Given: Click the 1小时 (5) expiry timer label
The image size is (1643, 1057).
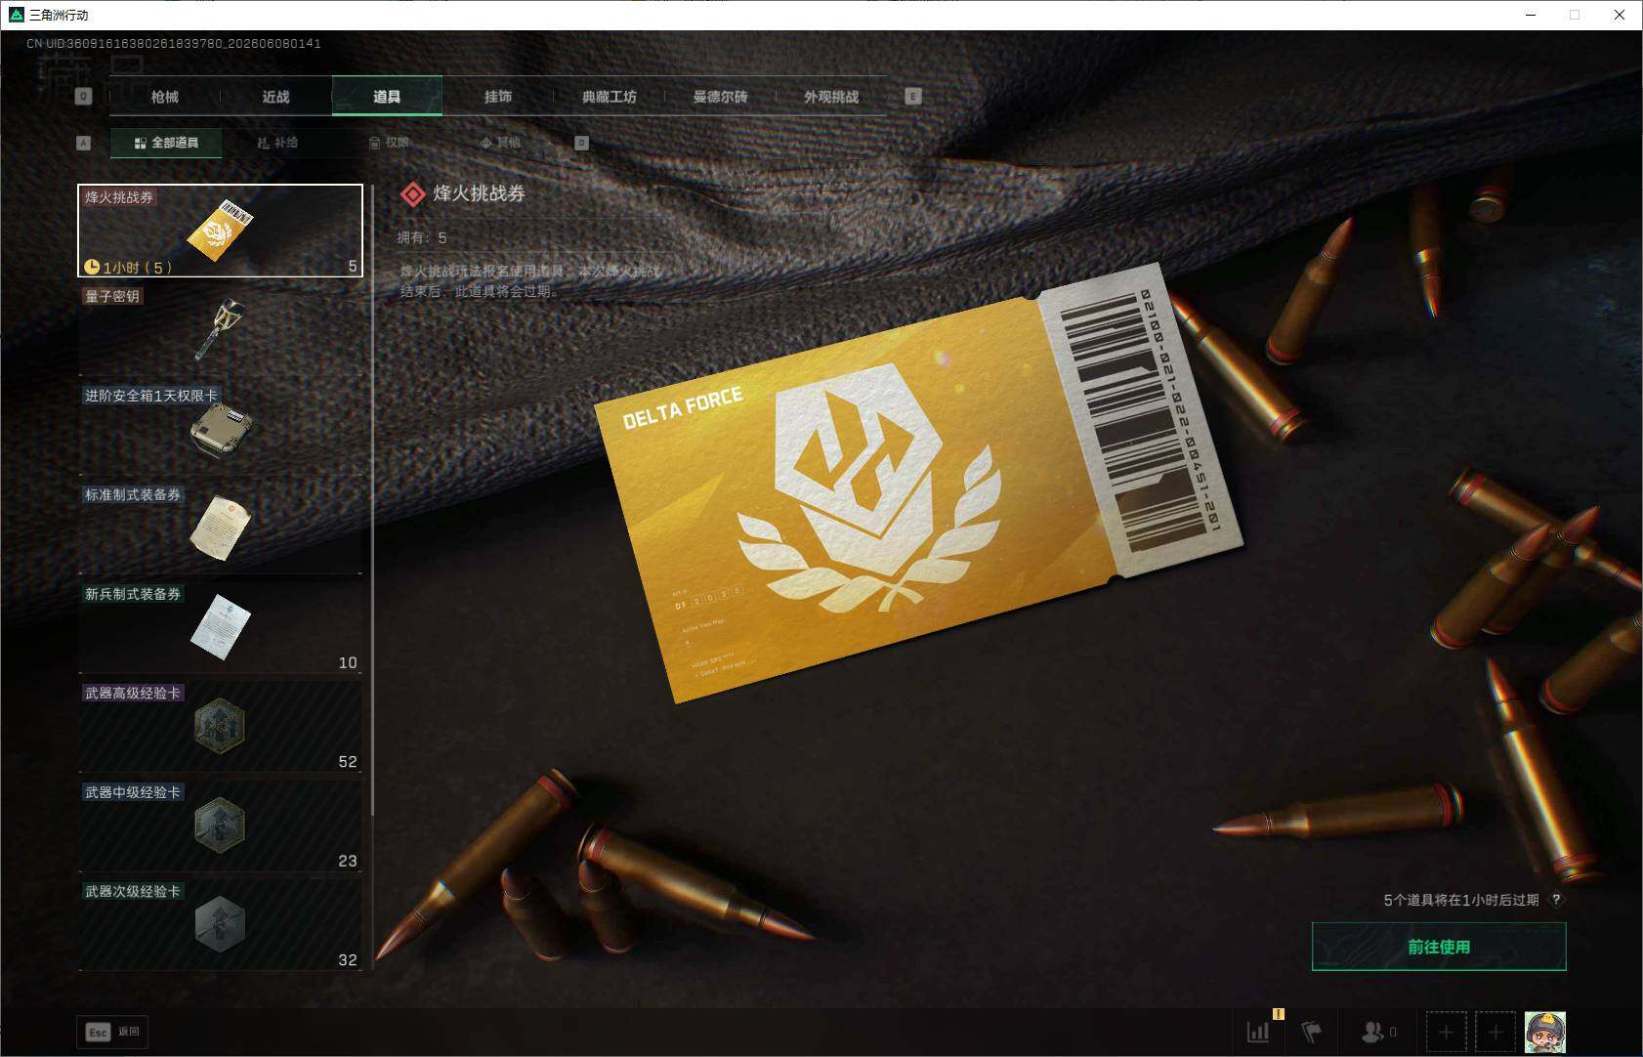Looking at the screenshot, I should [x=128, y=267].
